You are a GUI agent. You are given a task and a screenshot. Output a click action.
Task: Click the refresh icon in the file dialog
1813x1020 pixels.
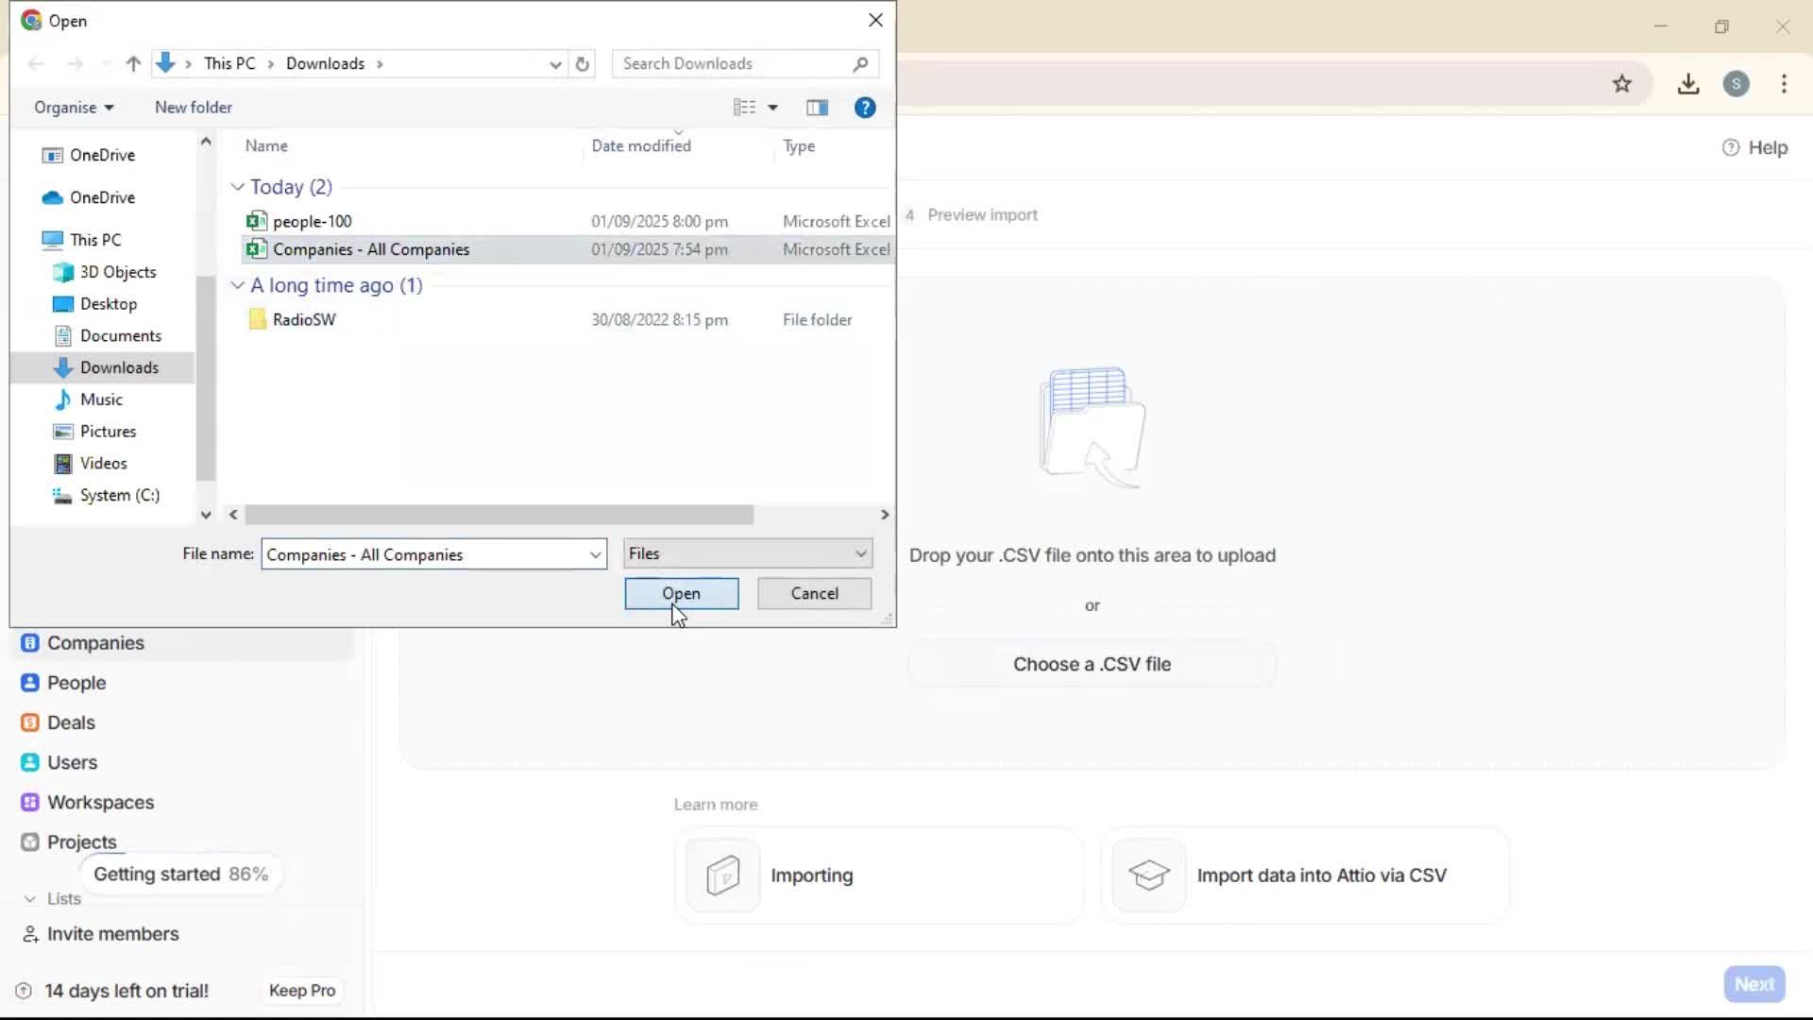(582, 63)
